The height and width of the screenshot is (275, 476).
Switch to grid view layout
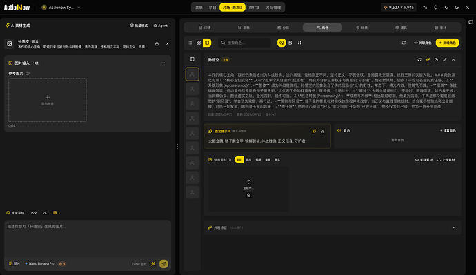point(199,43)
